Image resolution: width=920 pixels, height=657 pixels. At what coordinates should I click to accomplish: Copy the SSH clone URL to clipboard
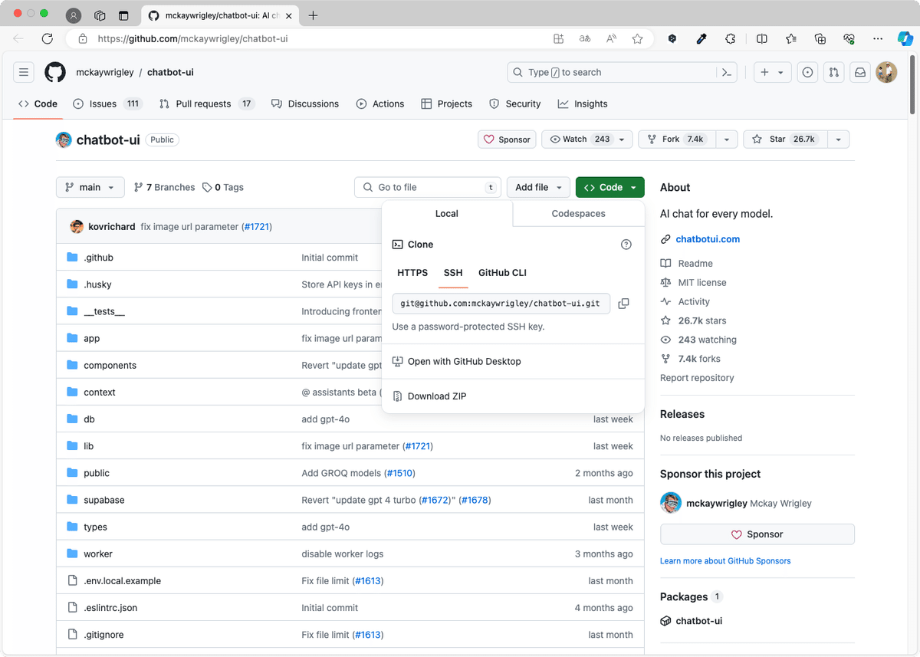coord(623,304)
